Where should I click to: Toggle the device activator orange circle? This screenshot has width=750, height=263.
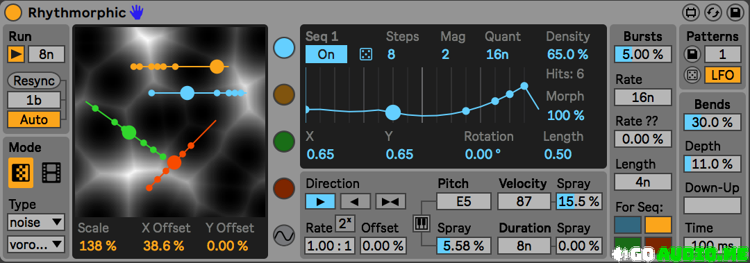click(13, 12)
